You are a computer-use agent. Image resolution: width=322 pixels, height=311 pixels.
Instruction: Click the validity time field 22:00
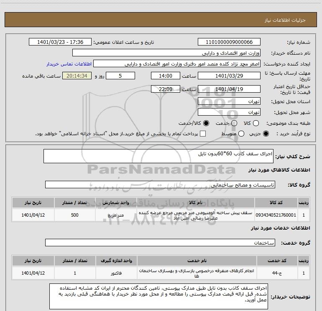[166, 89]
